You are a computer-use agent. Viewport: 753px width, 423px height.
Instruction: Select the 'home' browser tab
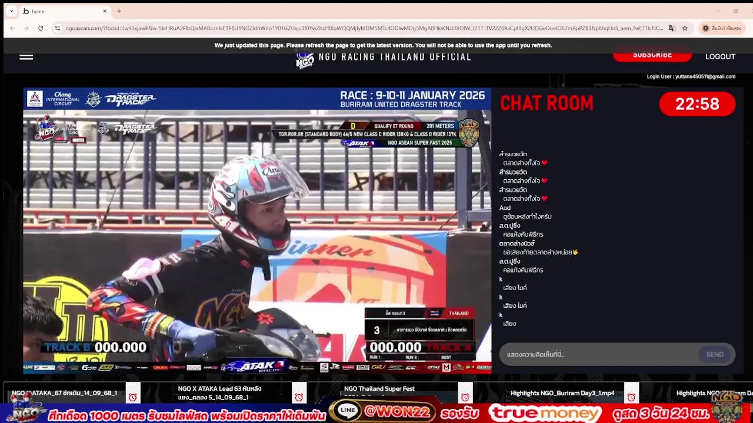pos(65,11)
